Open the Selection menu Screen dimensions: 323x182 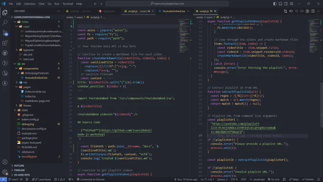tap(29, 4)
